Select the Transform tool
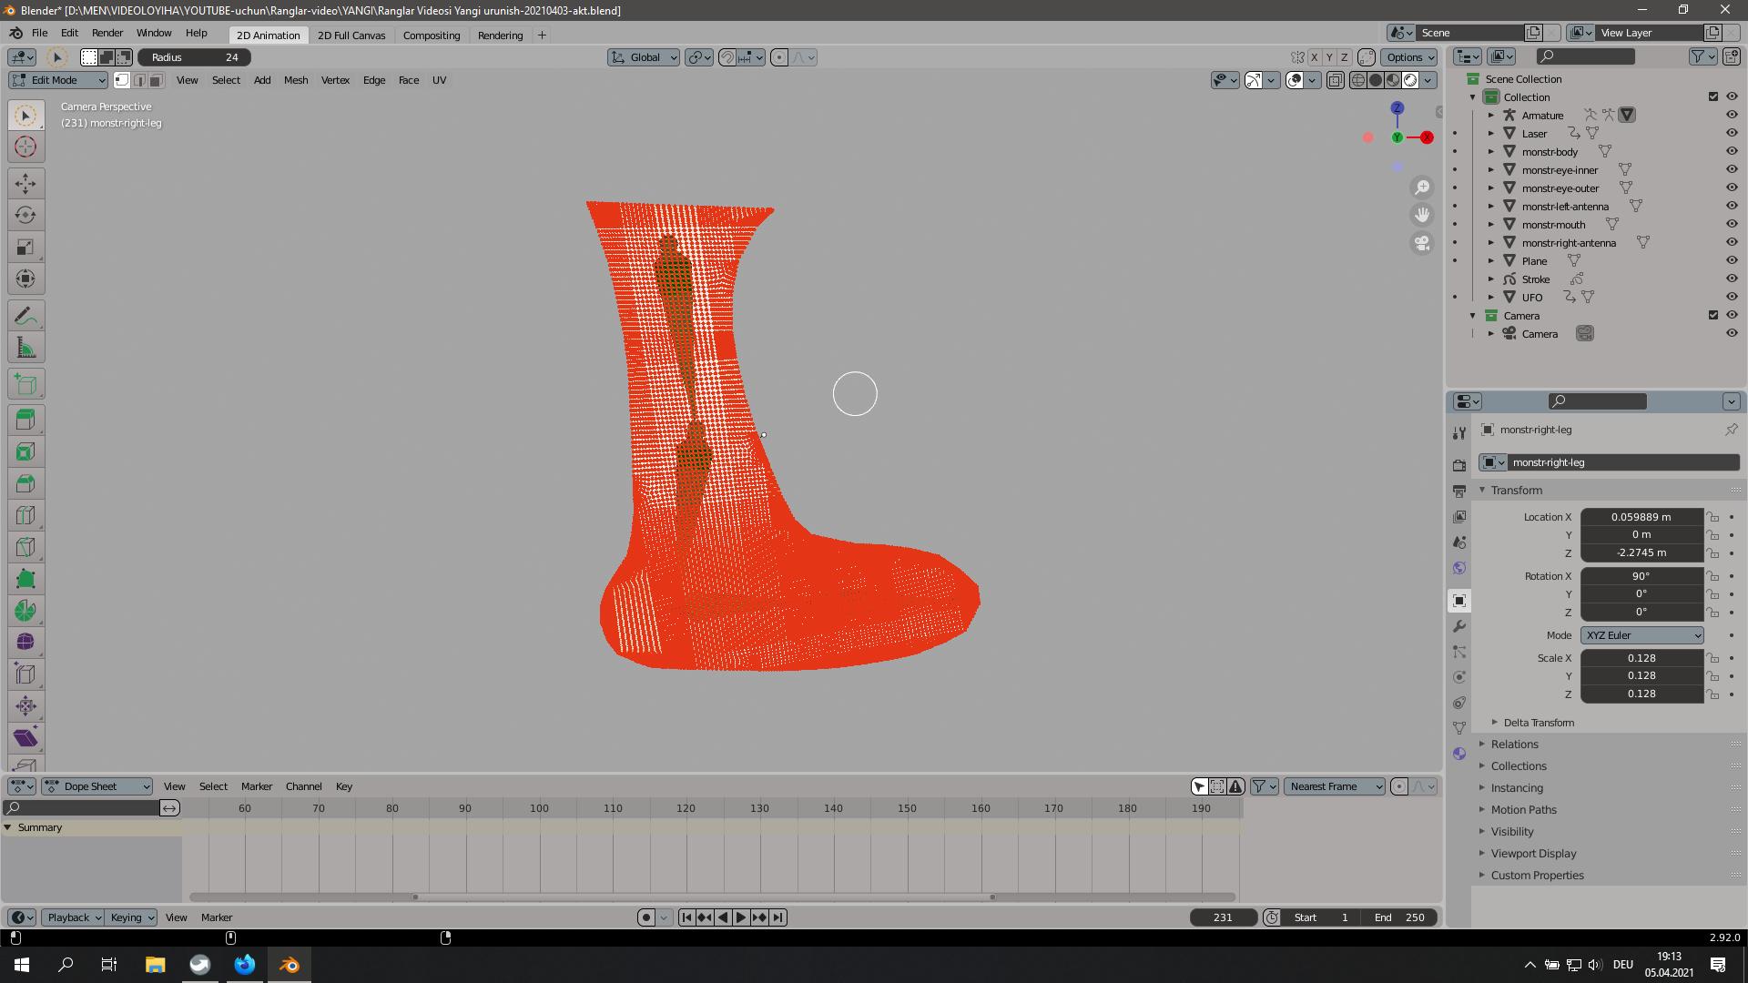The width and height of the screenshot is (1748, 983). pyautogui.click(x=25, y=279)
